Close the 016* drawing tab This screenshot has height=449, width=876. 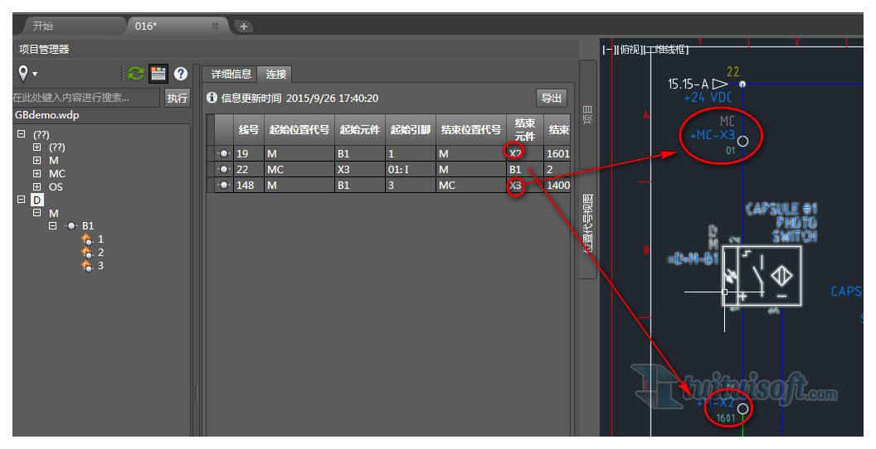[215, 26]
